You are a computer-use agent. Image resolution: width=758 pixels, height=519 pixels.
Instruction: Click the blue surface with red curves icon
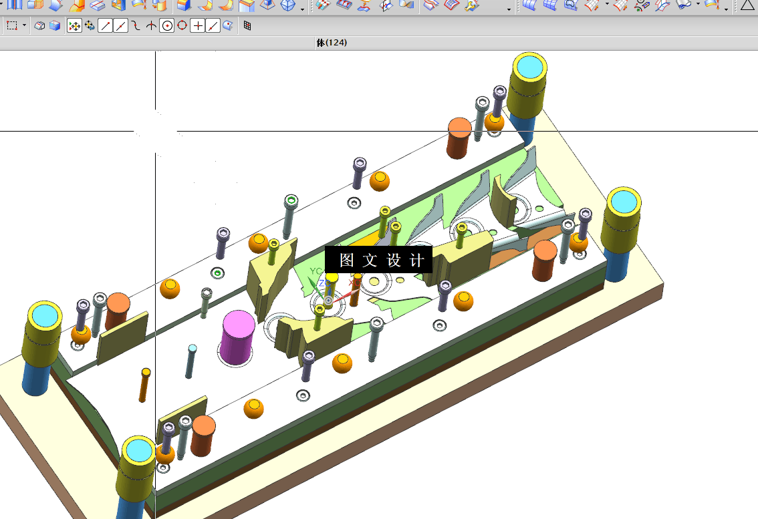click(x=344, y=5)
